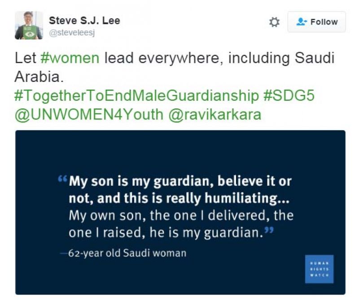Click the bold 'My son is my guardian' line
Image resolution: width=359 pixels, height=300 pixels.
point(180,182)
